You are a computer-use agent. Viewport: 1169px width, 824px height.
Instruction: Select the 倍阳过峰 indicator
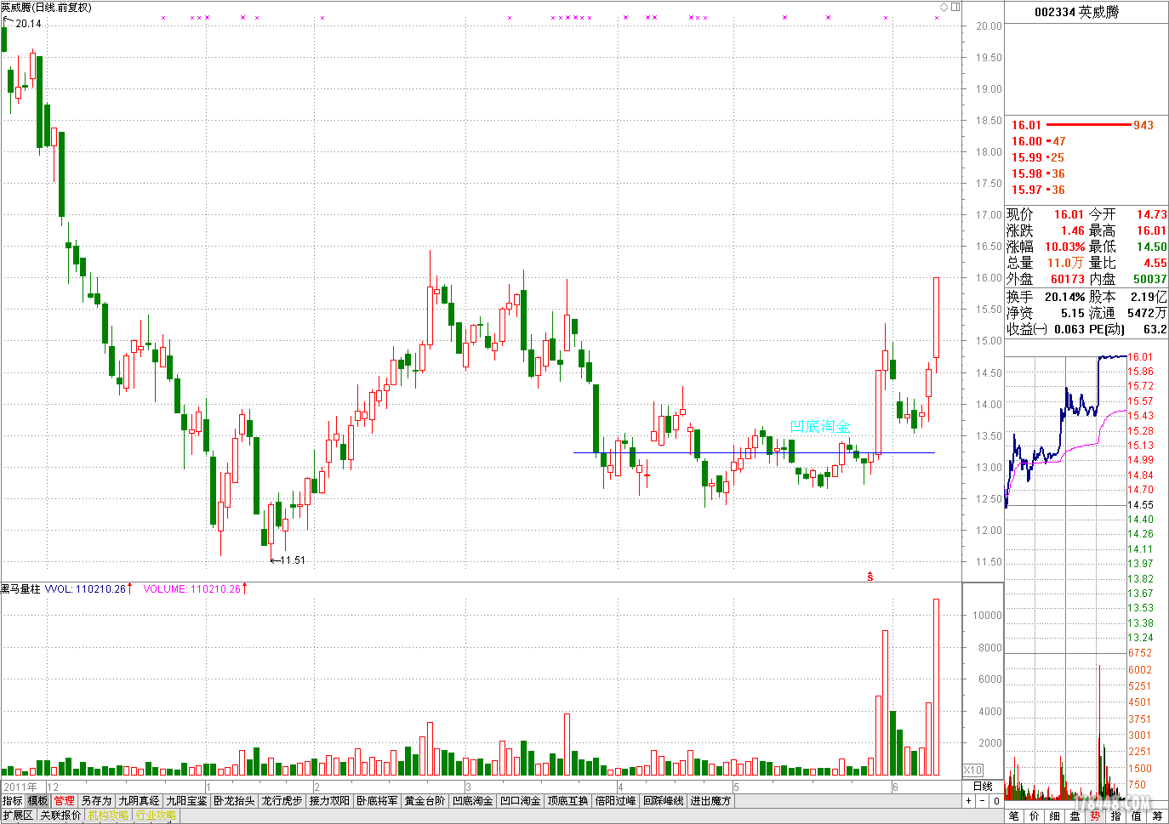(x=615, y=801)
